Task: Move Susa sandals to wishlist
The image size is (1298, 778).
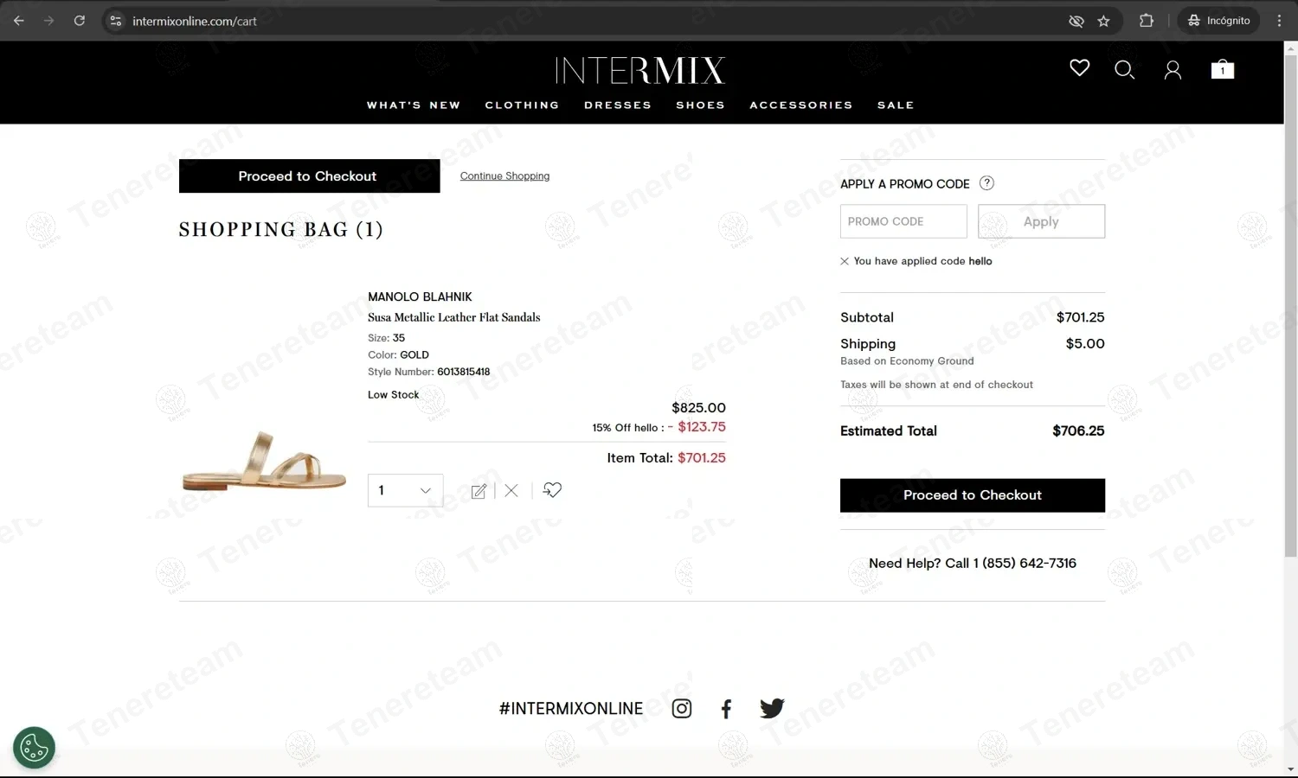Action: (552, 490)
